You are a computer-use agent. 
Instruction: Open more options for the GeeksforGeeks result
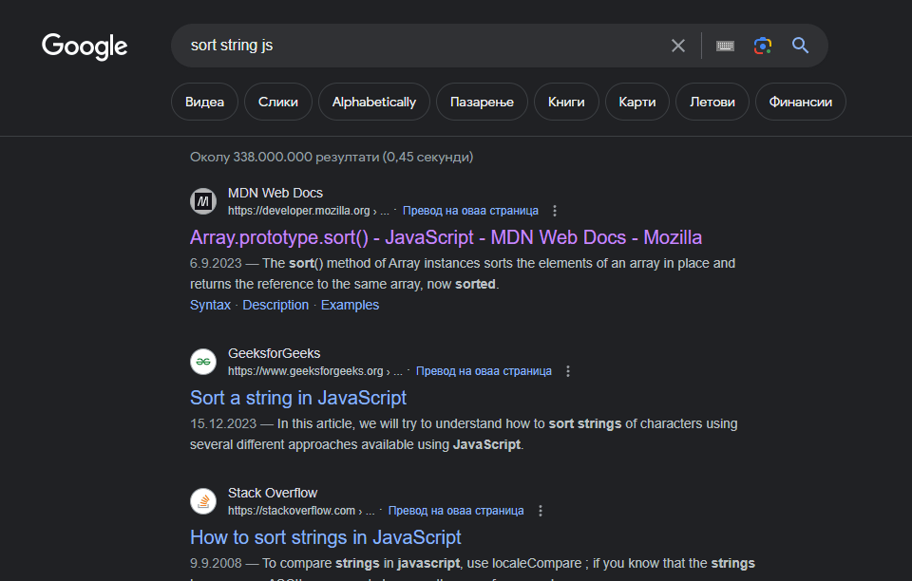tap(568, 370)
